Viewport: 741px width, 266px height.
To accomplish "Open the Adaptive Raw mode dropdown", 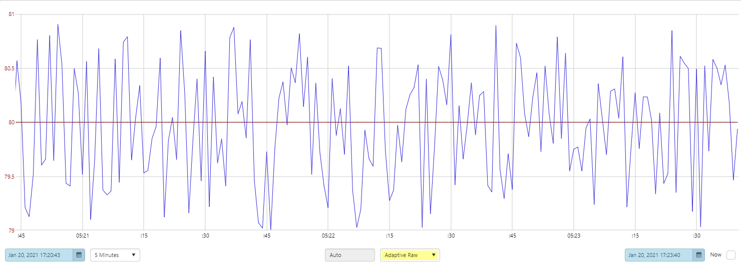I will pyautogui.click(x=410, y=255).
